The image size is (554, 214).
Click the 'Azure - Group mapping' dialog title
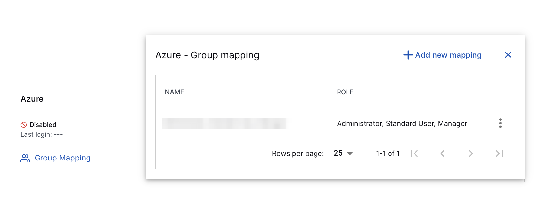click(207, 55)
